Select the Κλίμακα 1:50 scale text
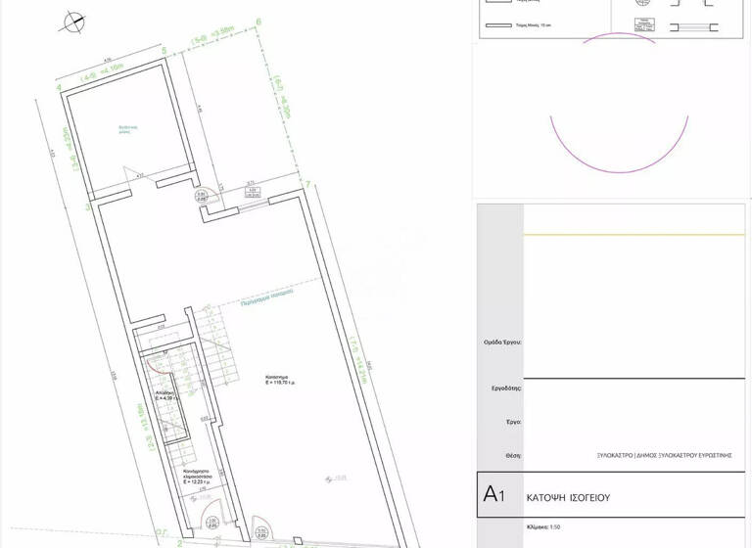The width and height of the screenshot is (752, 548). click(543, 527)
